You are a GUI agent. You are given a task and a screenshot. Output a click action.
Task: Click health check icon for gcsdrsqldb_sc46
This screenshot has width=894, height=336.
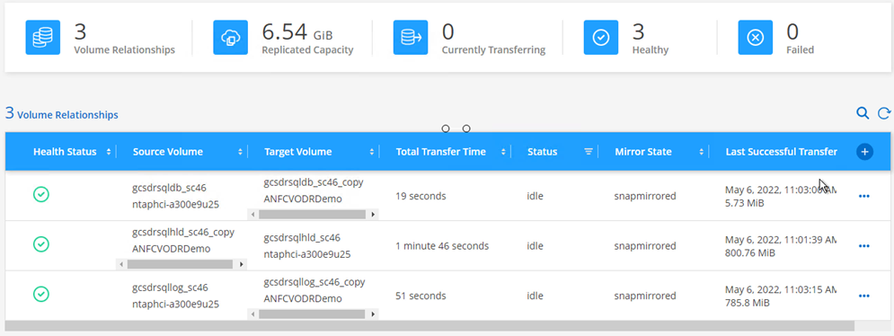click(x=41, y=195)
